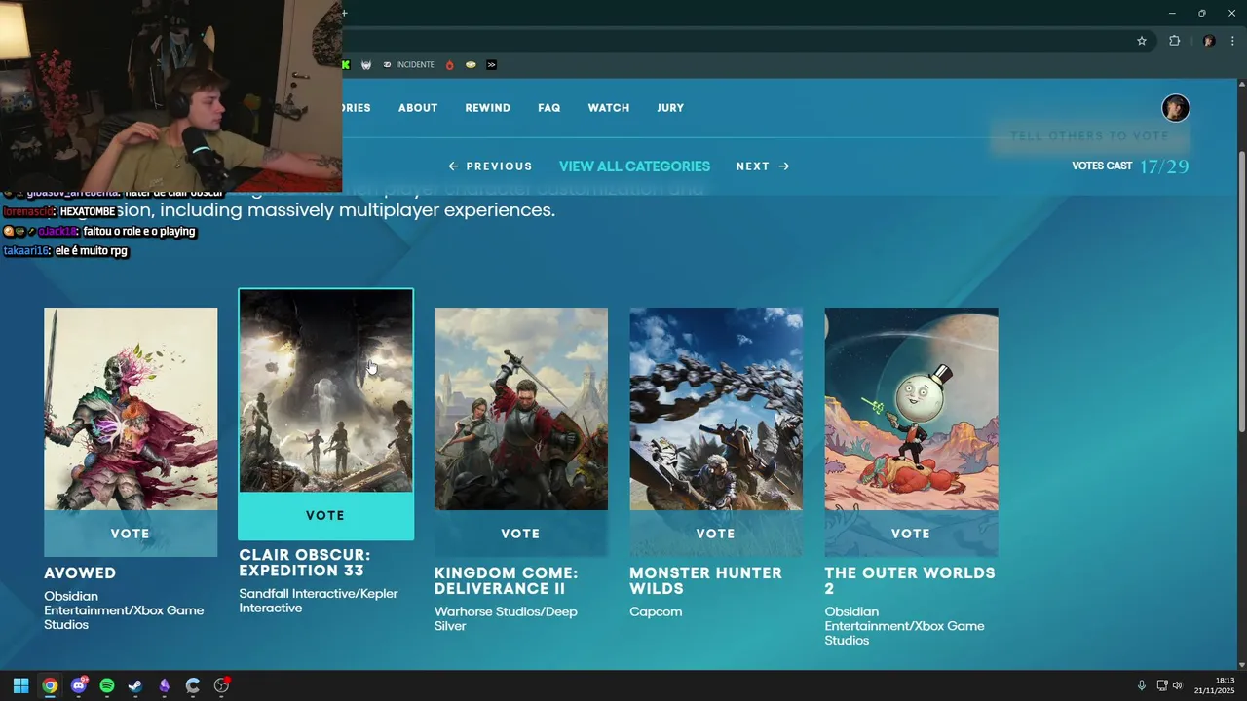Open the INCIDENTE bookmark

(x=409, y=65)
